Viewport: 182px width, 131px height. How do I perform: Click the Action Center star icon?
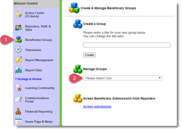pyautogui.click(x=18, y=15)
